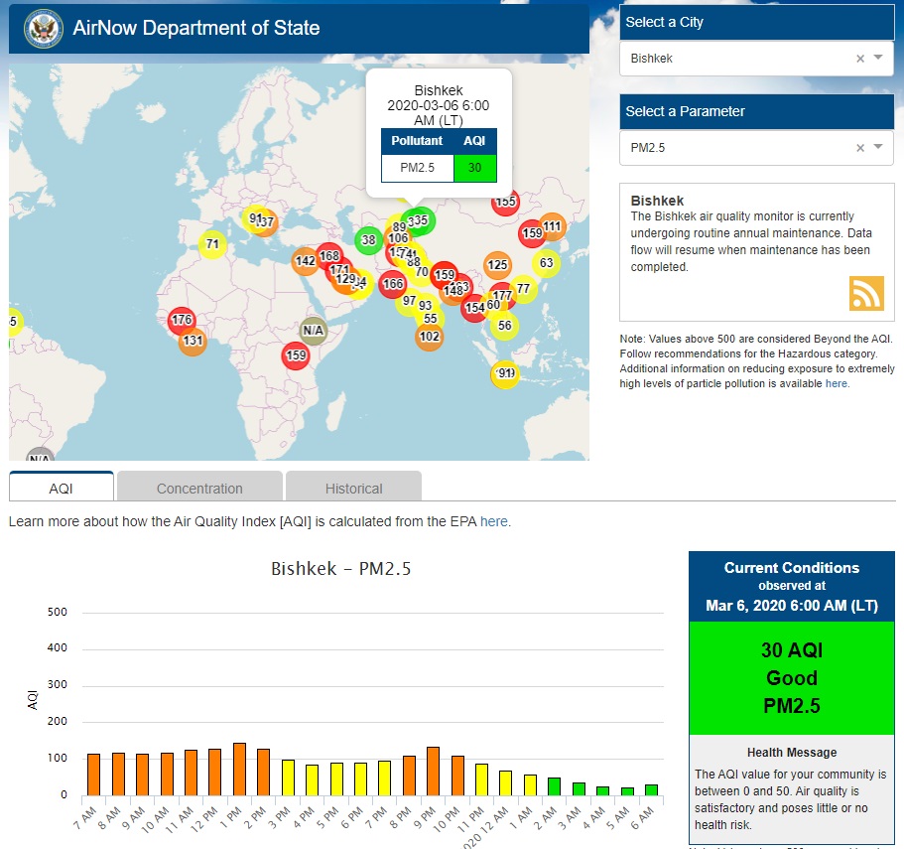904x849 pixels.
Task: Follow the particle pollution 'here' link
Action: point(837,383)
